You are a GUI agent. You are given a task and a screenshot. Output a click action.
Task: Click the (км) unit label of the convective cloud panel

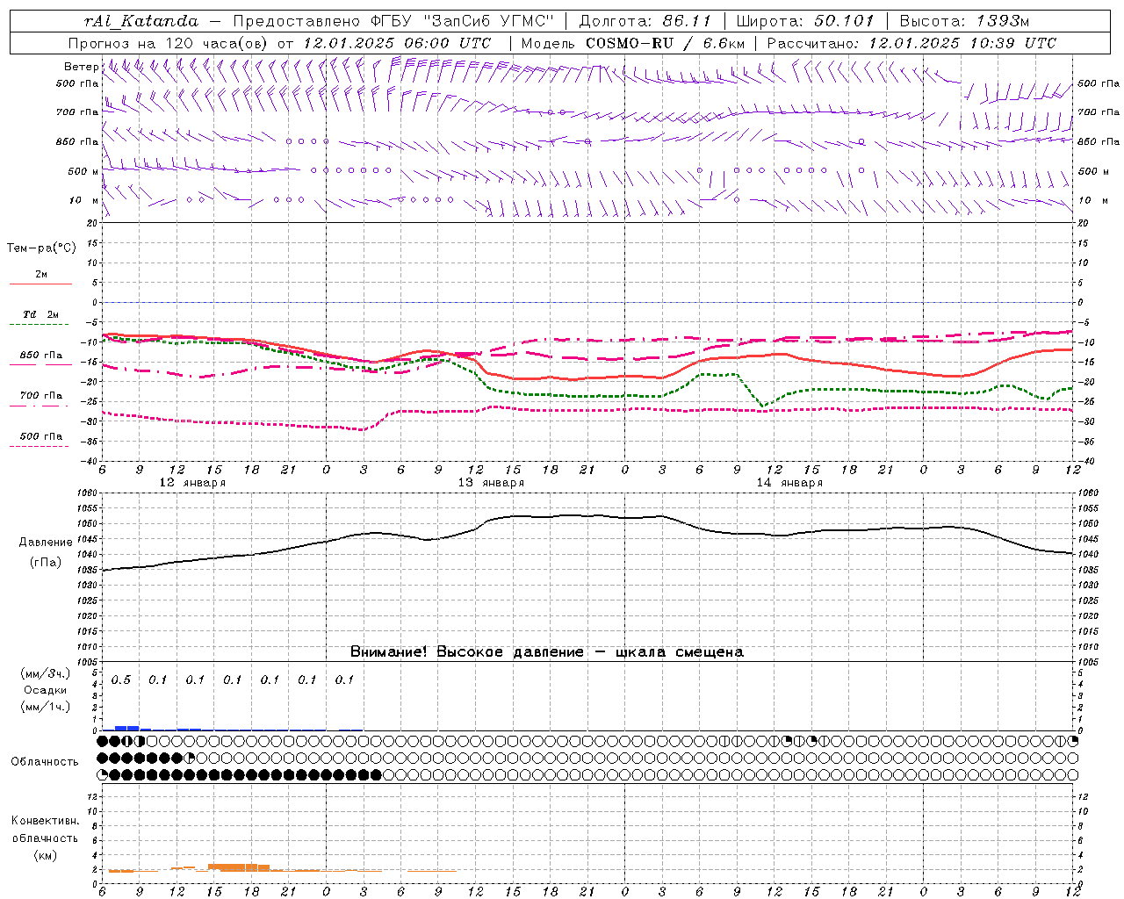point(46,854)
